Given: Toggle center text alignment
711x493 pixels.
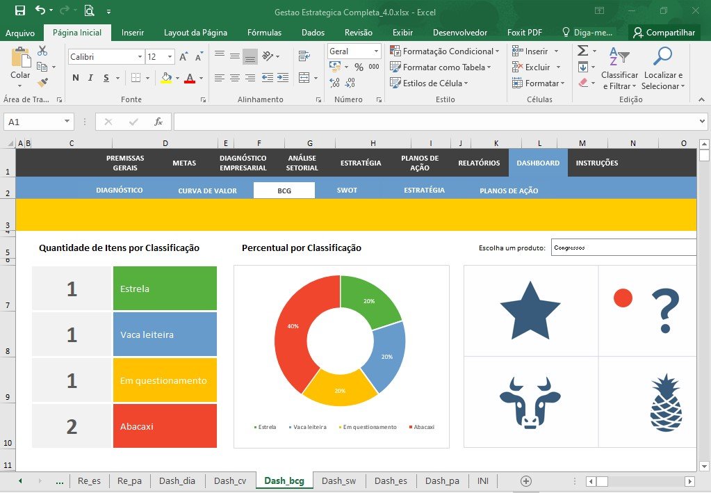Looking at the screenshot, I should [x=235, y=78].
